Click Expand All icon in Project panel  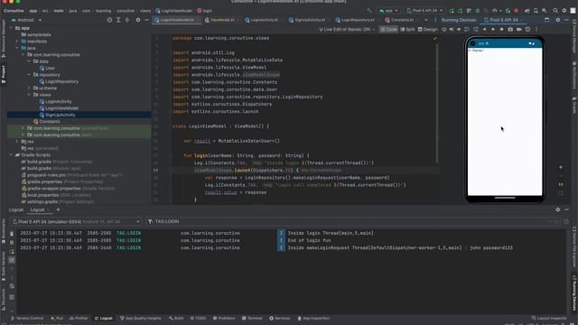coord(118,20)
